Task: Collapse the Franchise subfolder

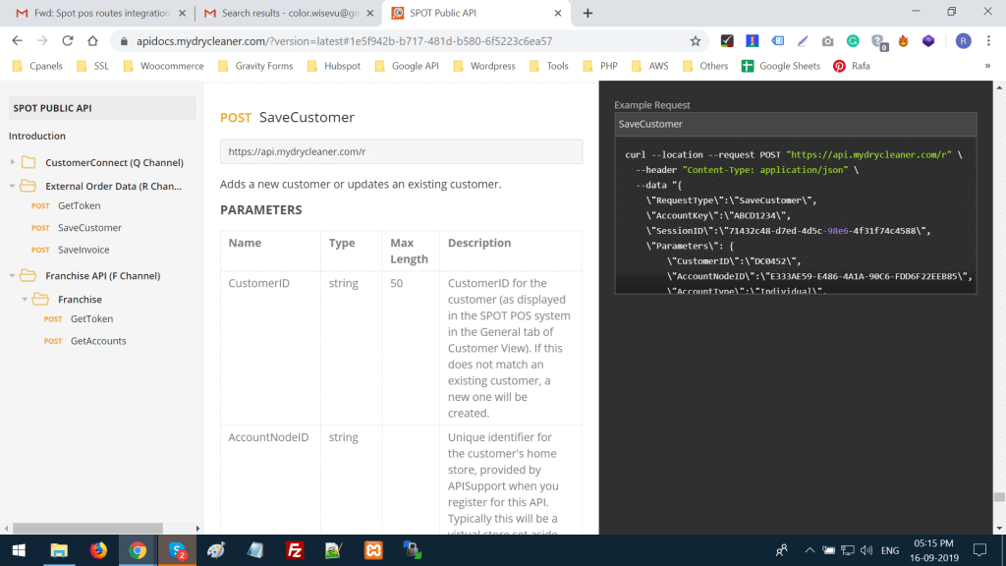Action: point(25,299)
